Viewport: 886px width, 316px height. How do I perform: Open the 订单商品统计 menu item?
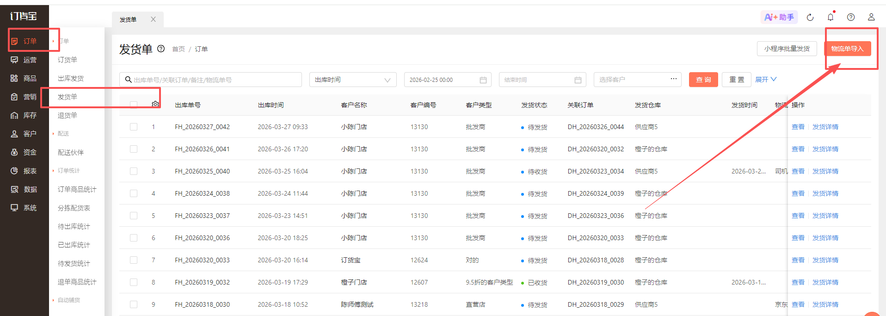coord(77,189)
